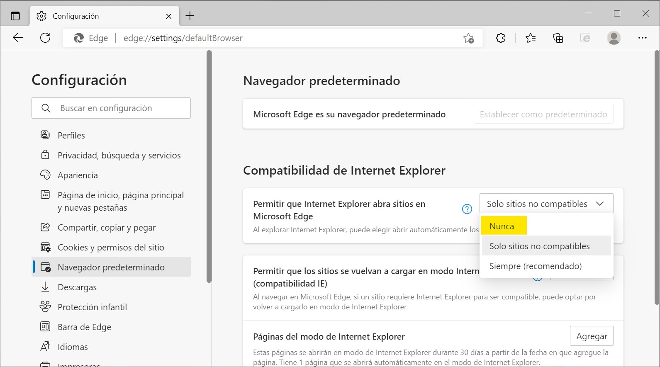Click the cookies icon beside Cookies y permisos
Image resolution: width=660 pixels, height=367 pixels.
46,247
